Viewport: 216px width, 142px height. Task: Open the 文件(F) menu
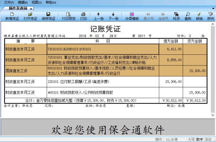[9, 2]
